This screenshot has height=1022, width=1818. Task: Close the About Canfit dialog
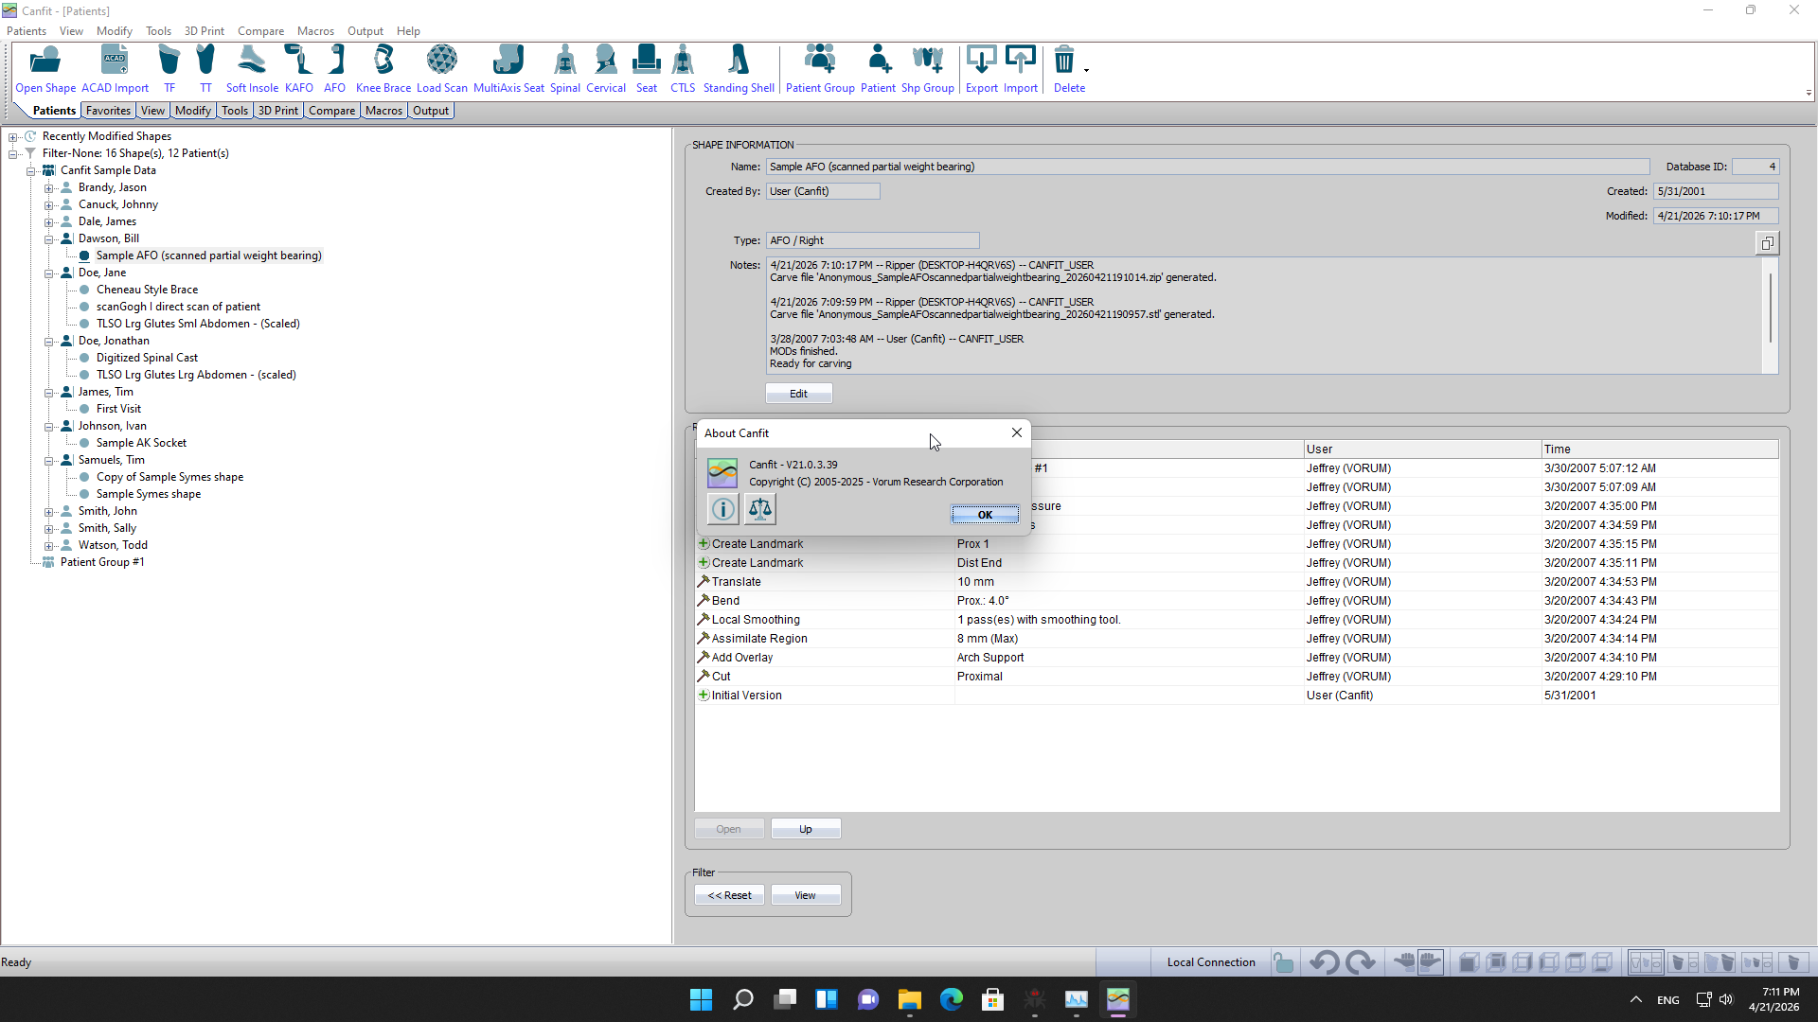click(1017, 432)
